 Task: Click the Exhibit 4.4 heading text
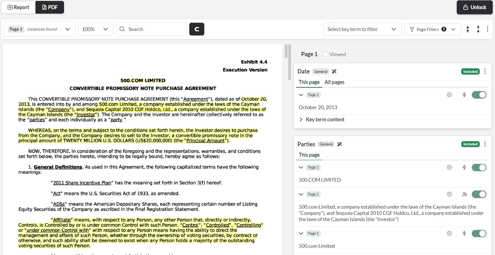pos(254,62)
